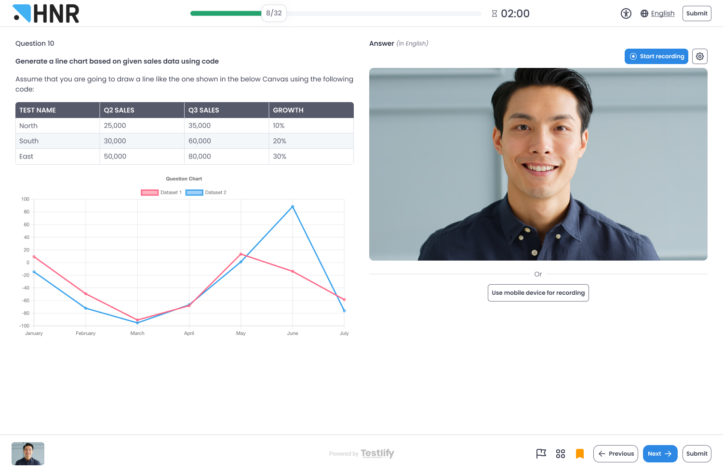Click the 50,000 cell
The height and width of the screenshot is (473, 723).
(142, 157)
